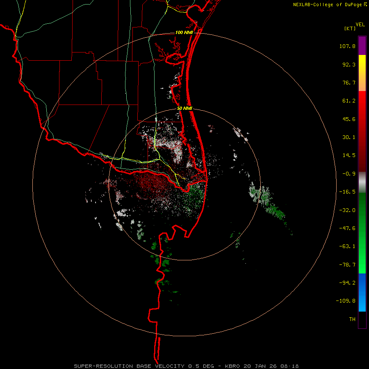Click the blue segment of velocity color bar
The image size is (369, 369).
pos(362,292)
